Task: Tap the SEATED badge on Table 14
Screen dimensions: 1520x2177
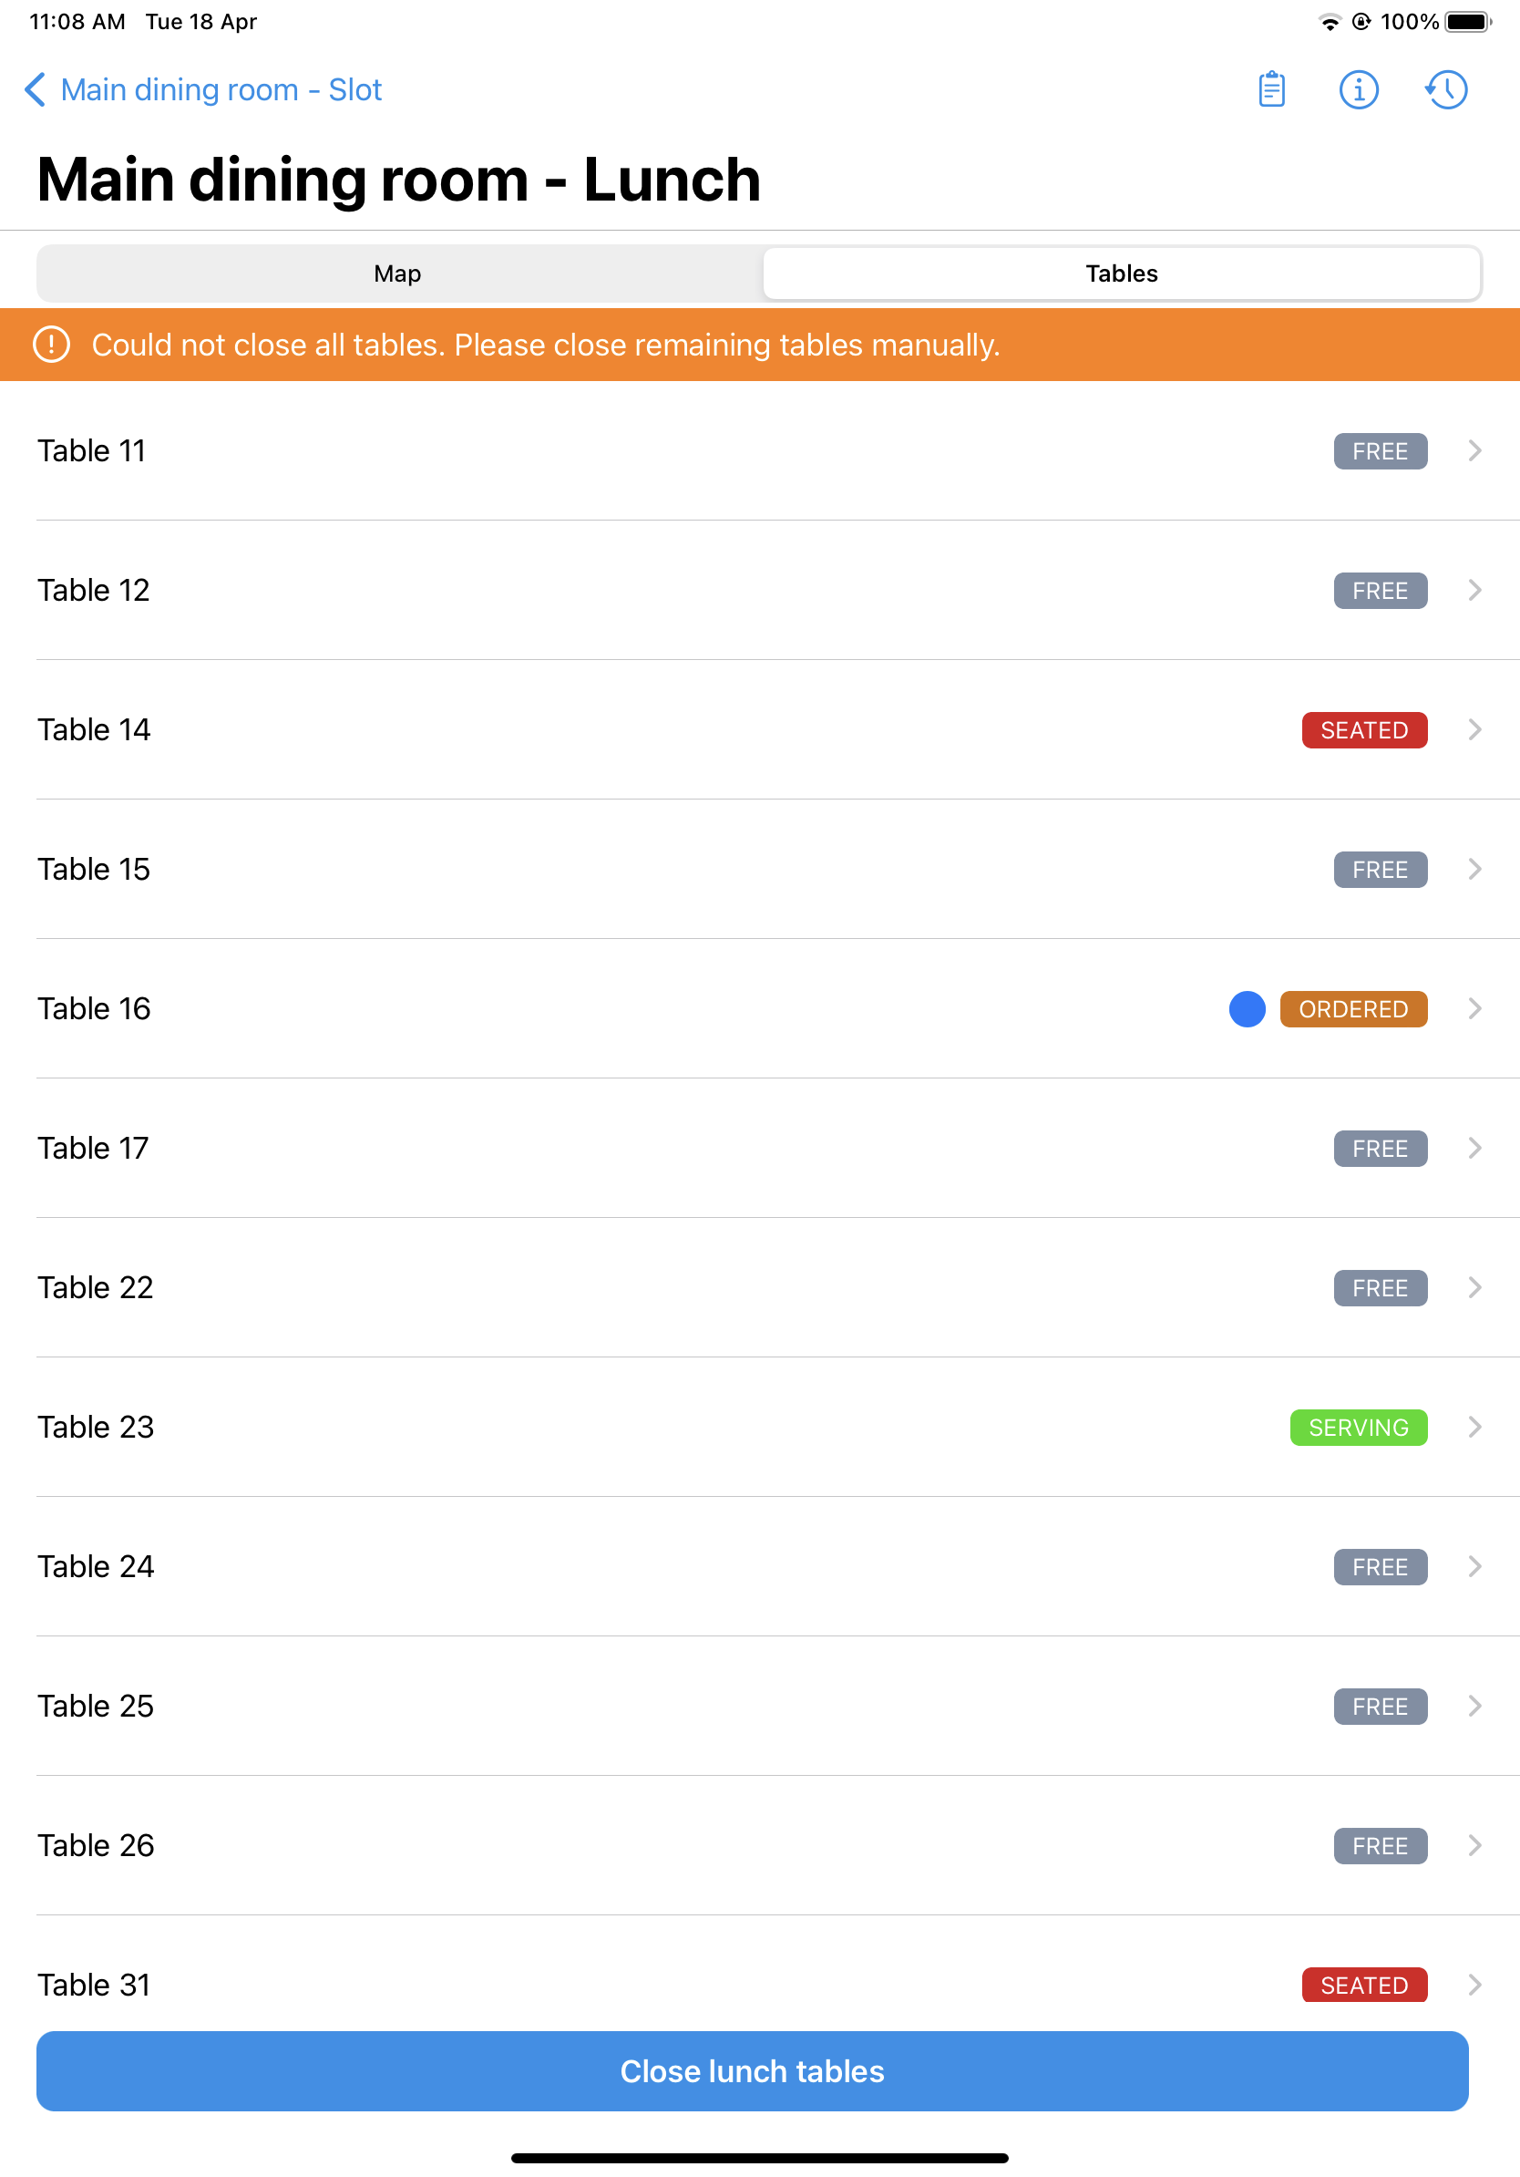Action: [x=1363, y=730]
